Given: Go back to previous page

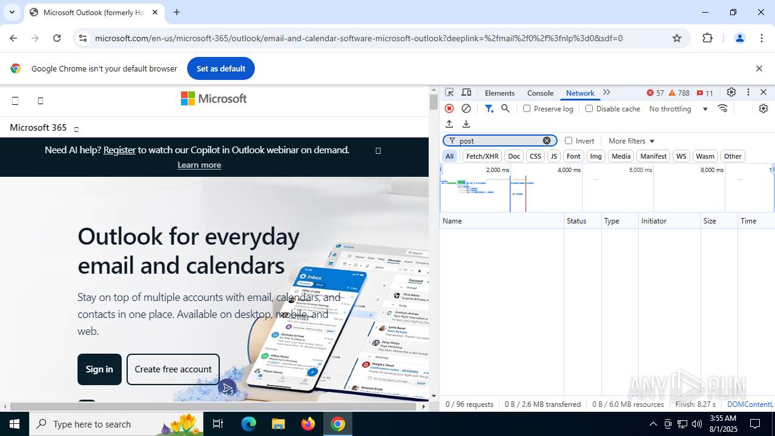Looking at the screenshot, I should pyautogui.click(x=13, y=38).
